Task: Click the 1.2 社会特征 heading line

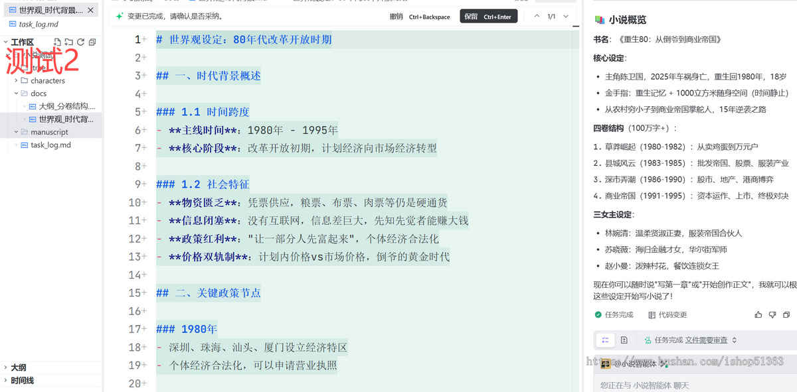Action: 203,184
